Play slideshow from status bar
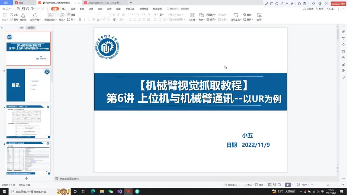 tap(288, 185)
